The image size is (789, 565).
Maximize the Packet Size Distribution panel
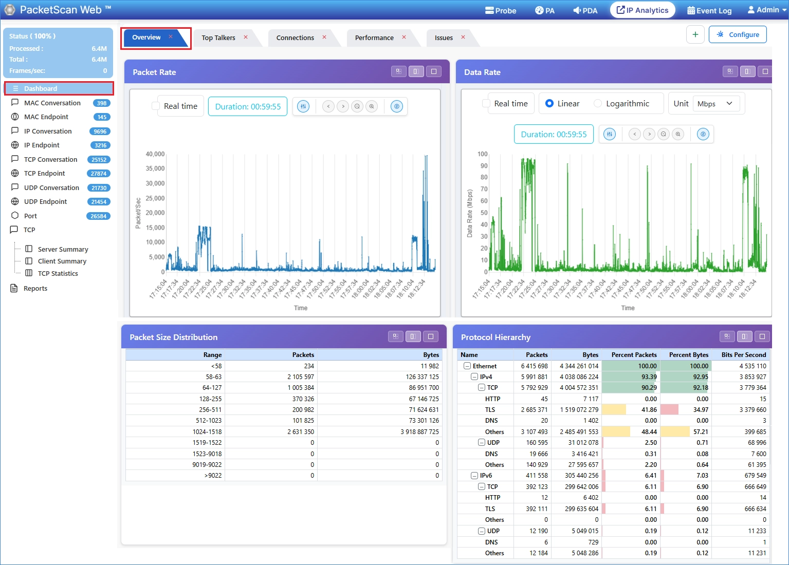pos(431,336)
